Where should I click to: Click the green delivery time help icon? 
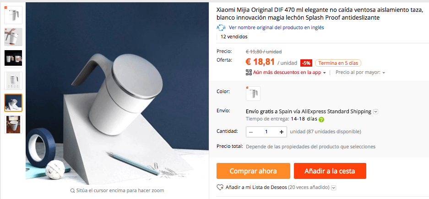[321, 120]
